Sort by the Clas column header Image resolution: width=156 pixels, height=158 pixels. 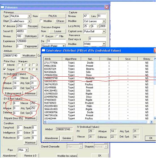109,59
